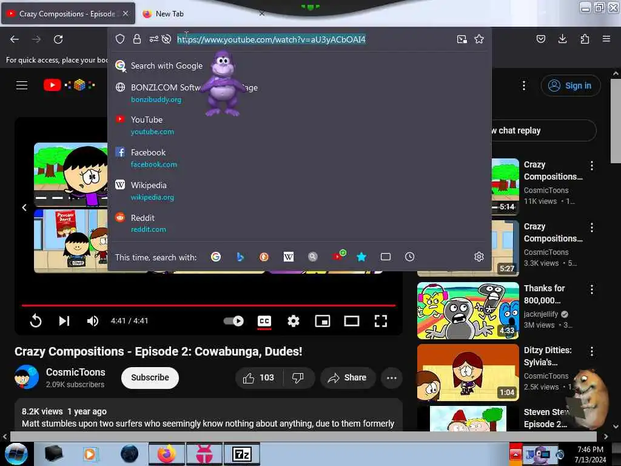Open the extensions puzzle icon
The image size is (621, 466).
[585, 39]
